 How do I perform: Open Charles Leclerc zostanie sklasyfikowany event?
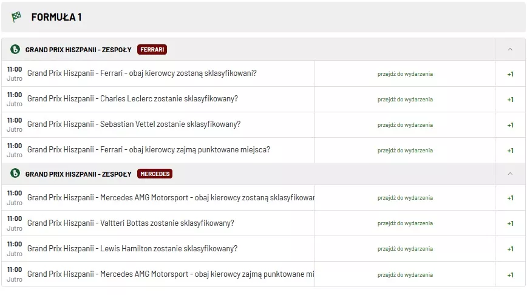(132, 99)
